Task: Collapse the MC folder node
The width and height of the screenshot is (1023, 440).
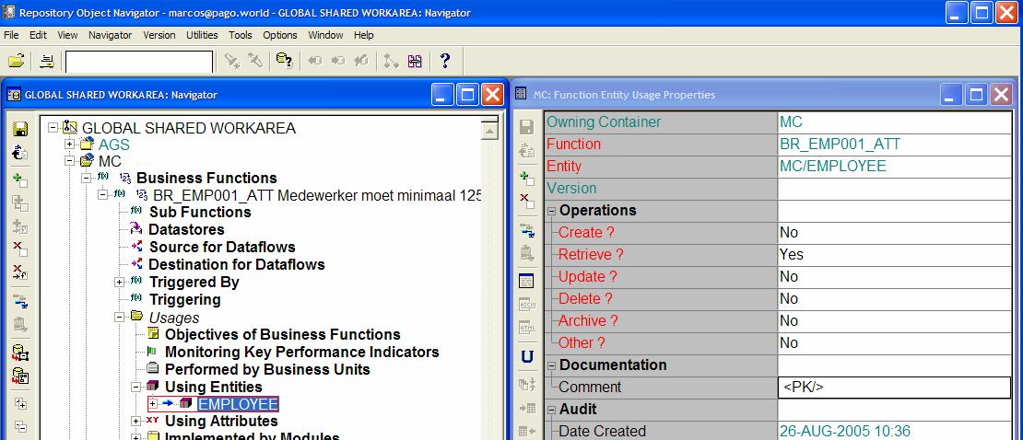Action: (x=70, y=160)
